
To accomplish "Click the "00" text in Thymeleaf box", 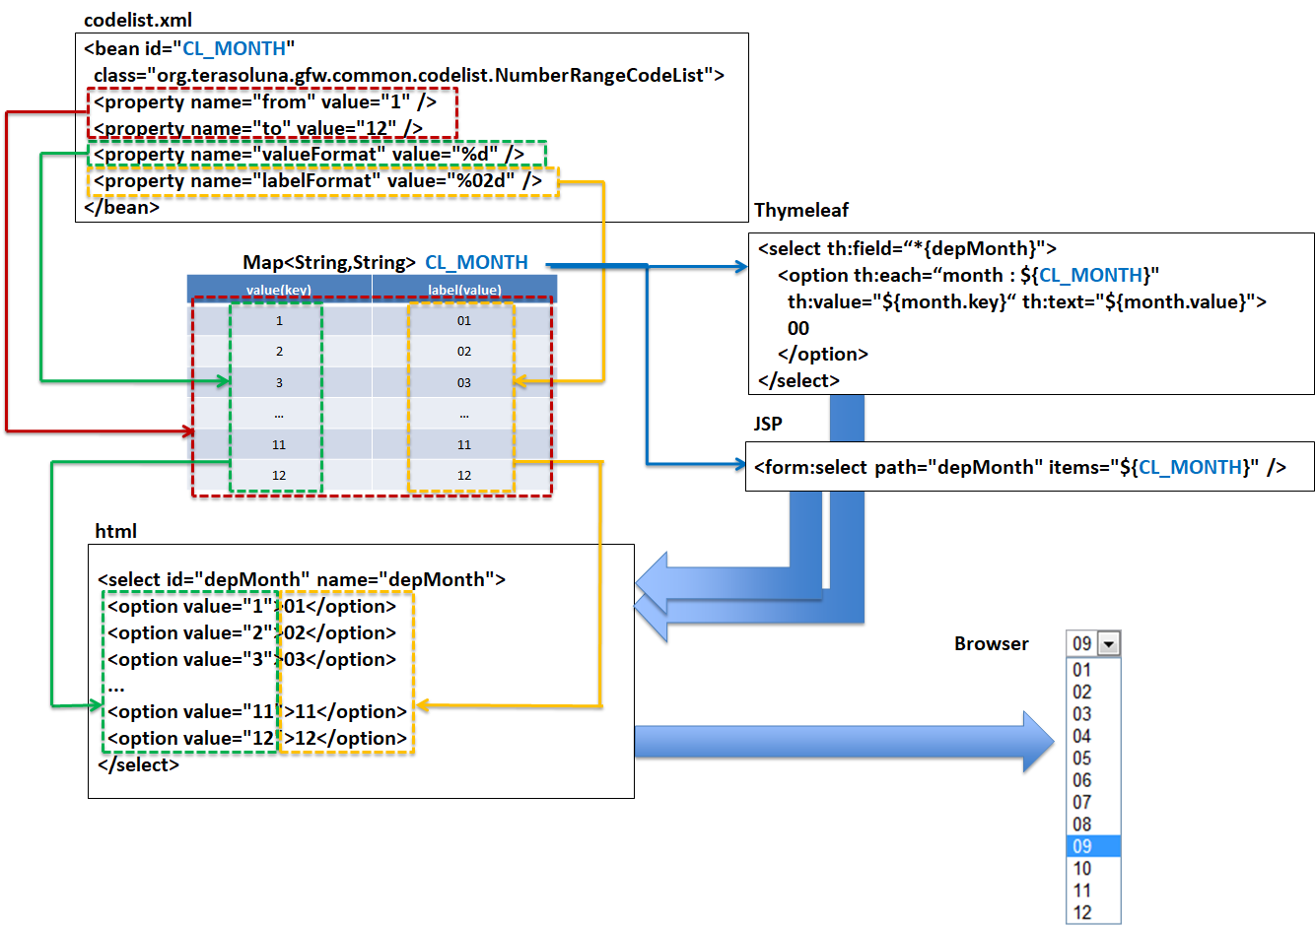I will point(798,328).
